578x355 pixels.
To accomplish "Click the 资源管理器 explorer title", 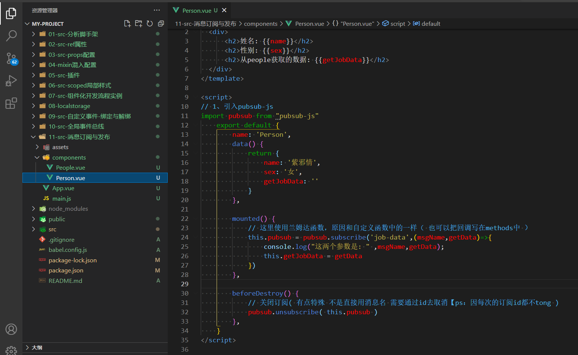I will 45,10.
